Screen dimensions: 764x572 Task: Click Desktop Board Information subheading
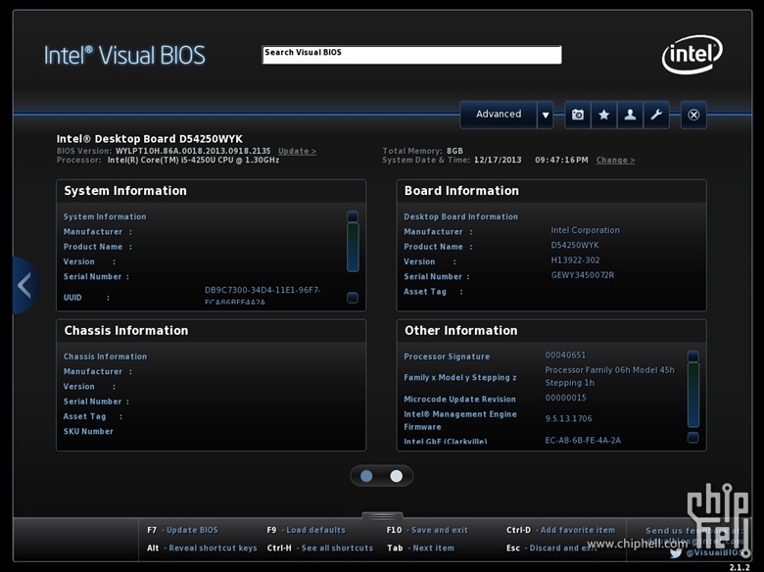point(461,216)
